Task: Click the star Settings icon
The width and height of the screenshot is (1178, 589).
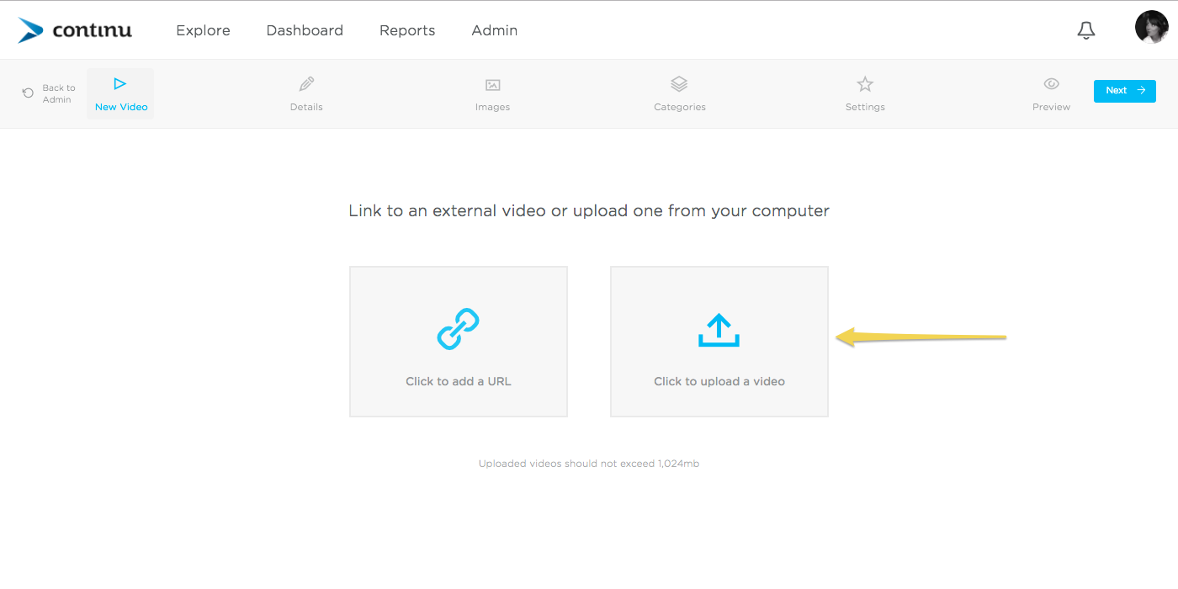Action: tap(865, 84)
